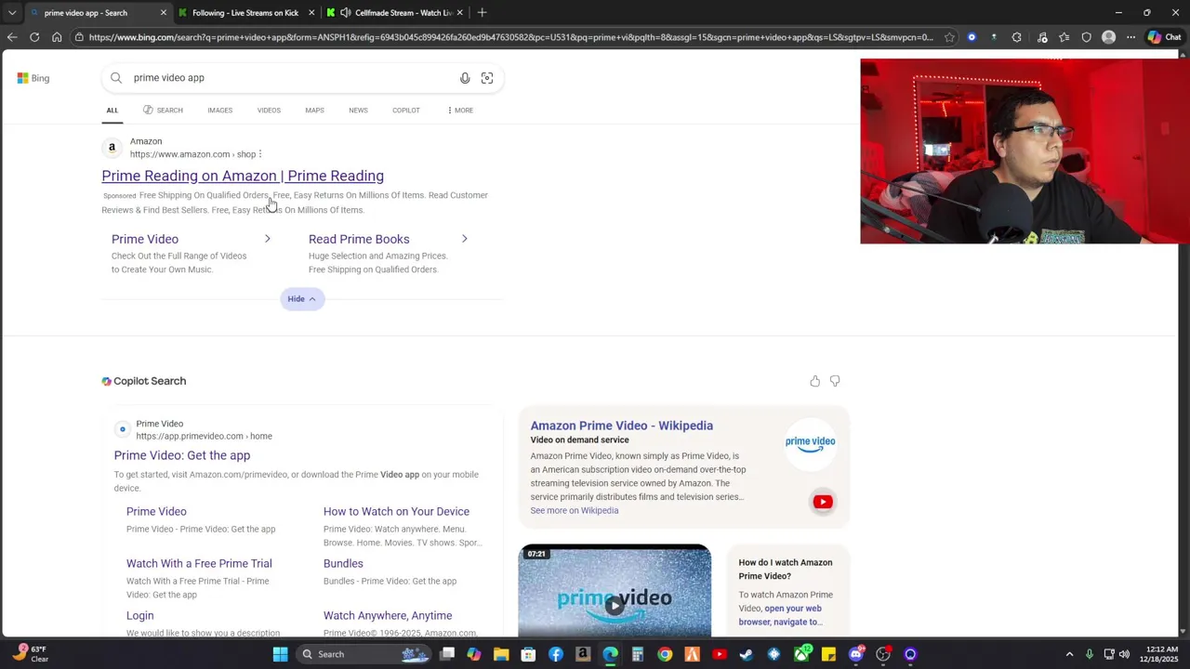Switch to MAPS results tab
This screenshot has width=1190, height=669.
pos(314,110)
